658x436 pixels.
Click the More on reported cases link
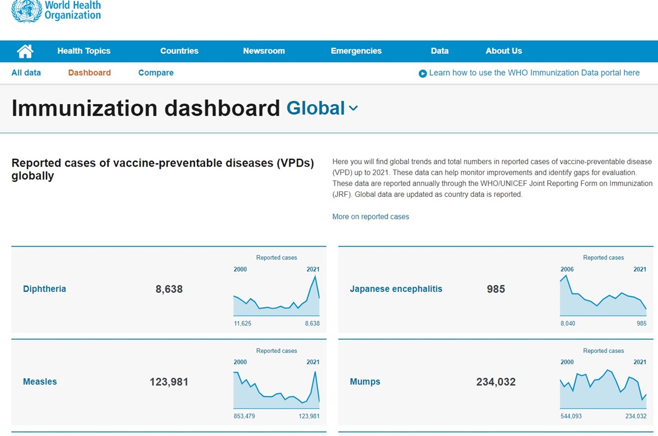click(x=370, y=217)
